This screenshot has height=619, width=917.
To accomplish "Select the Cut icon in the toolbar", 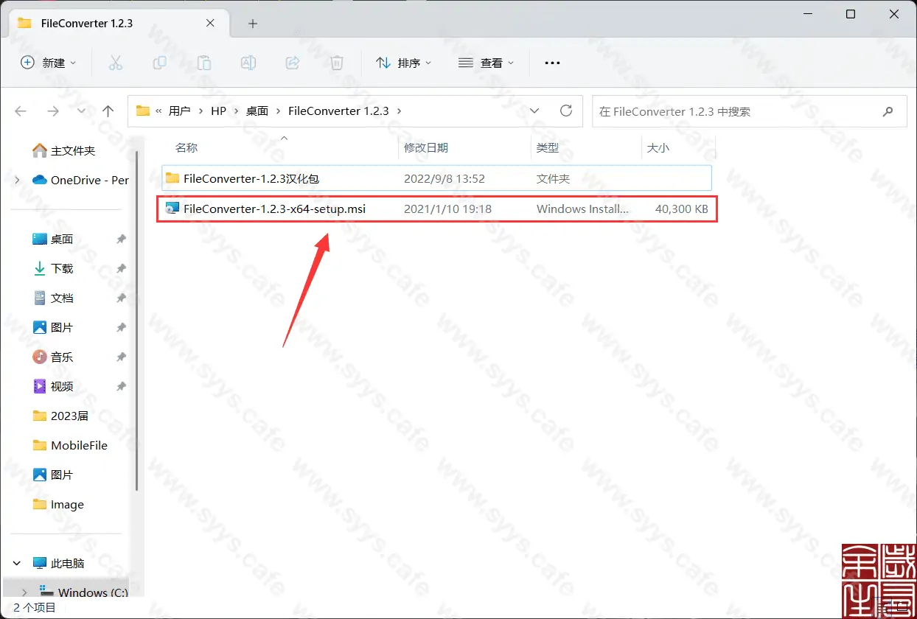I will 116,63.
